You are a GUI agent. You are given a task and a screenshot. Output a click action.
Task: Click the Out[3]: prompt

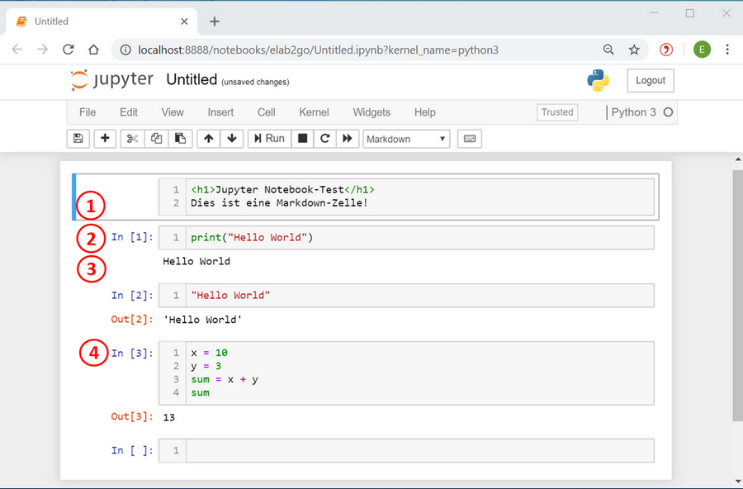(132, 416)
